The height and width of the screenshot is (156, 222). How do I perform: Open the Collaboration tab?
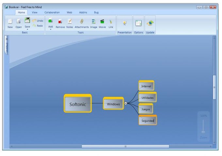point(52,12)
